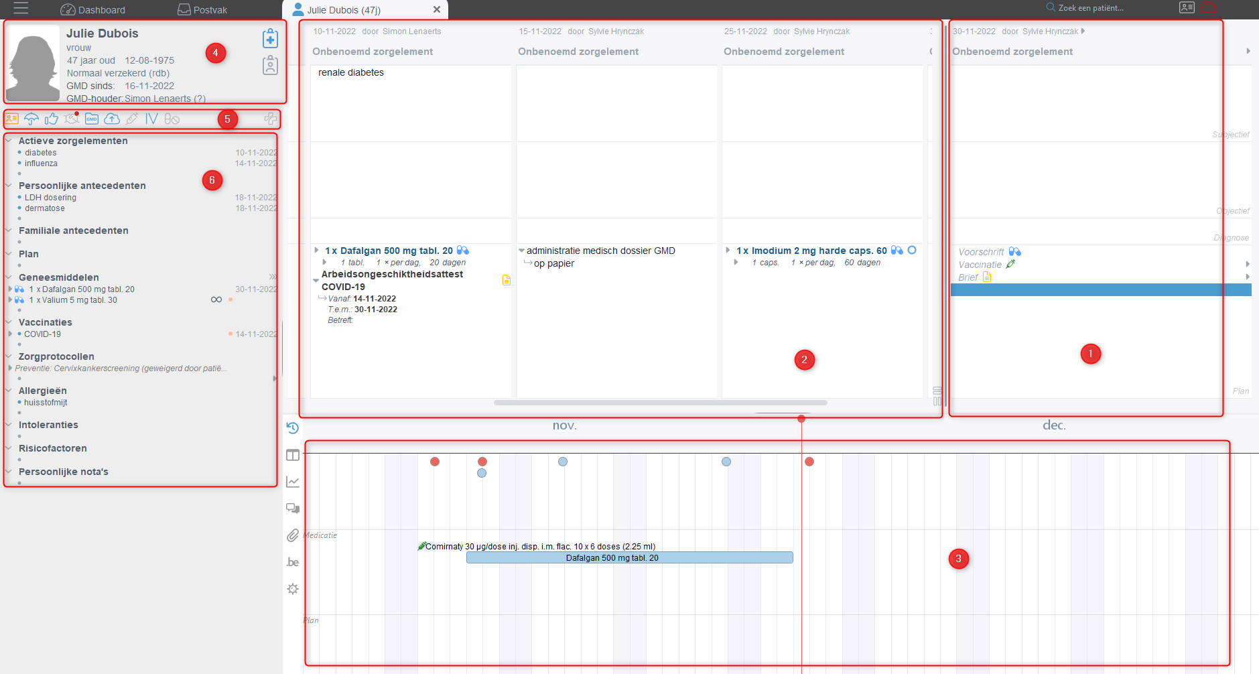Screen dimensions: 1259x674
Task: Expand the Imodium 2 mg prescription entry
Action: [728, 250]
